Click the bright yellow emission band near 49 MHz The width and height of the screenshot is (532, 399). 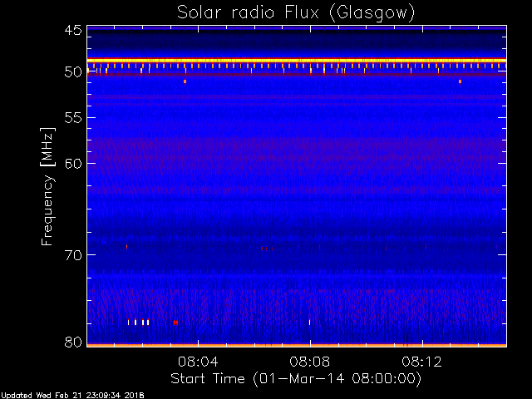point(297,61)
